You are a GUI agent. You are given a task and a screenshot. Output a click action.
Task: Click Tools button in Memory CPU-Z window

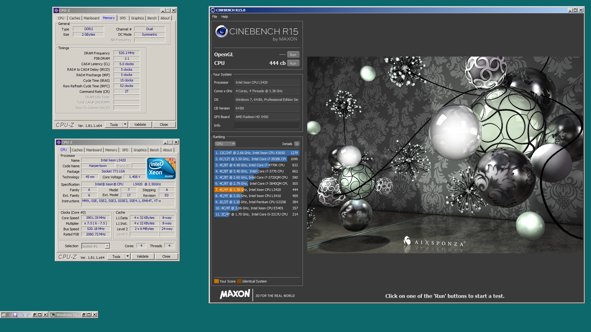click(x=114, y=124)
